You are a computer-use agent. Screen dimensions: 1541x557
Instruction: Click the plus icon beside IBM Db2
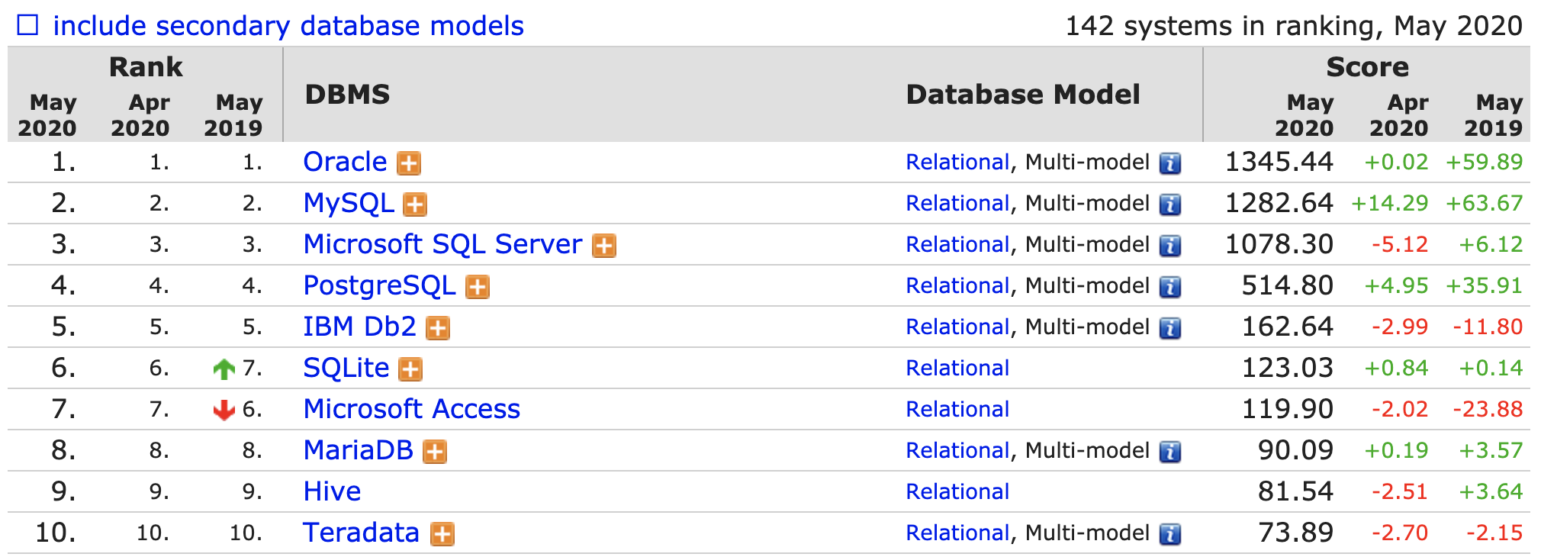438,328
